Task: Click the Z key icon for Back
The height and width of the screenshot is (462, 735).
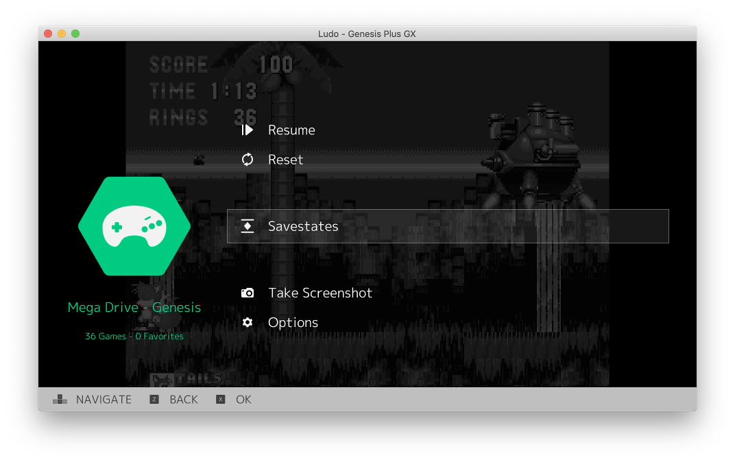Action: coord(154,400)
